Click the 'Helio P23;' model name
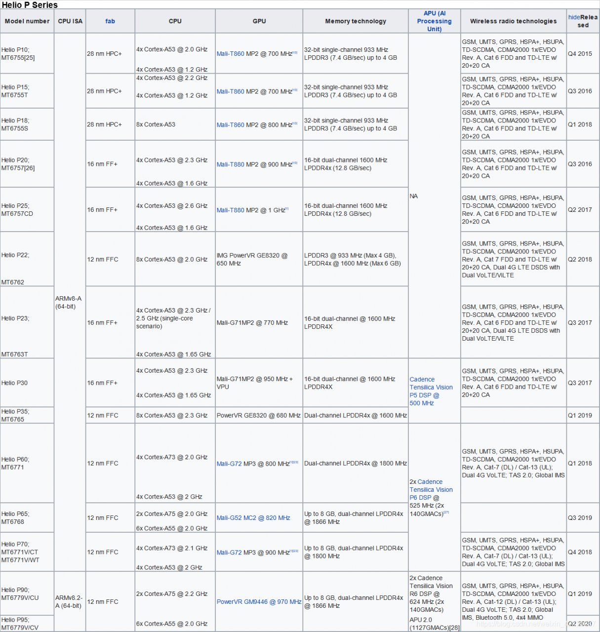 point(15,318)
